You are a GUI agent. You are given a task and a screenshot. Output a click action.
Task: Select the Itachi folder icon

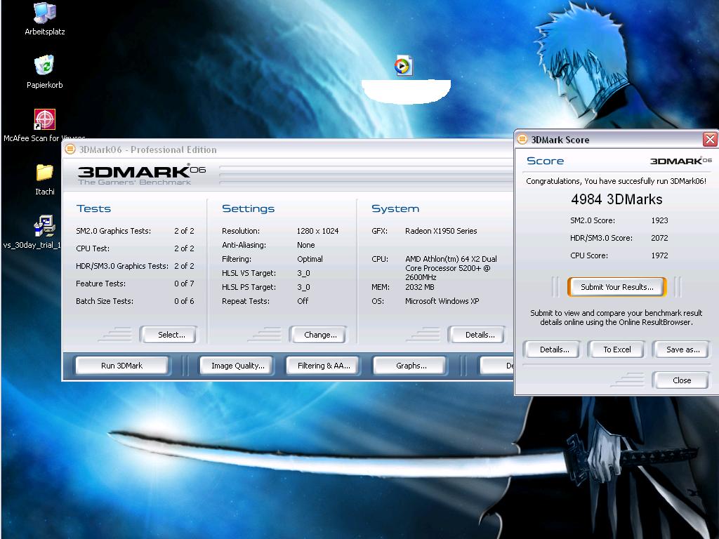tap(44, 179)
